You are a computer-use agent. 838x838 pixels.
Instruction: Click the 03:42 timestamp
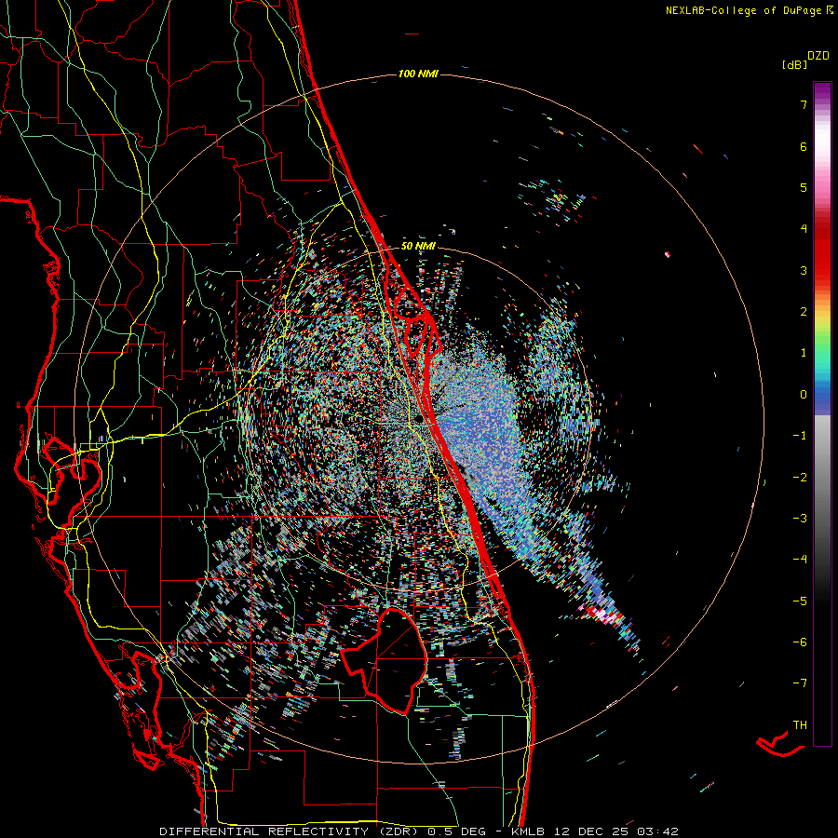tap(657, 831)
